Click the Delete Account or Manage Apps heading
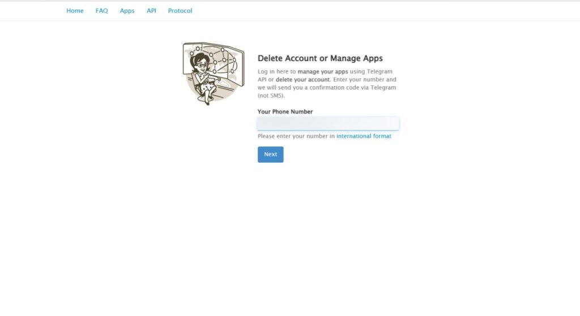 click(320, 58)
